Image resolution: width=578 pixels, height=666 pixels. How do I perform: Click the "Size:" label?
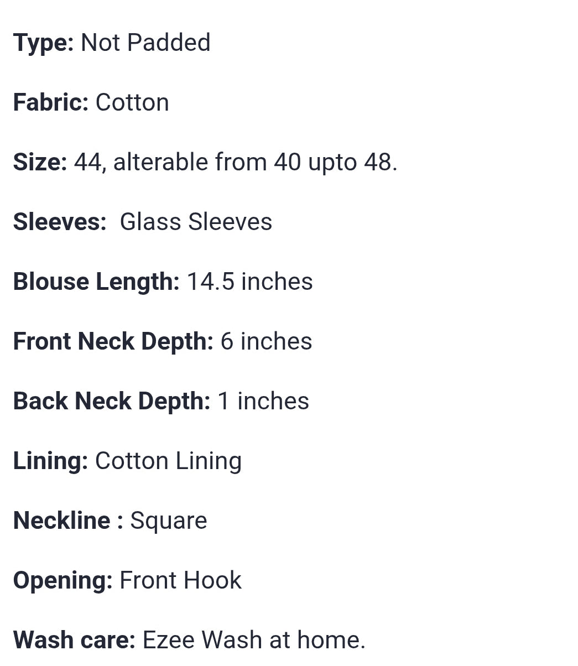click(40, 163)
